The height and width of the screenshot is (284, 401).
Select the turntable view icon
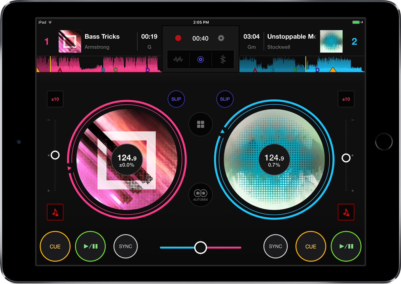pyautogui.click(x=200, y=59)
